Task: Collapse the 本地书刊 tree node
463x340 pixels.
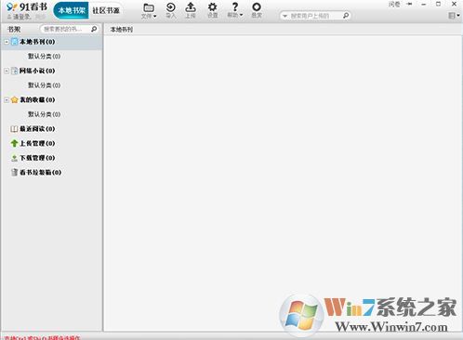Action: (x=7, y=42)
